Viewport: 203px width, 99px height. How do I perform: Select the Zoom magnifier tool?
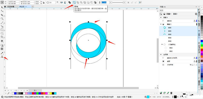click(2, 19)
